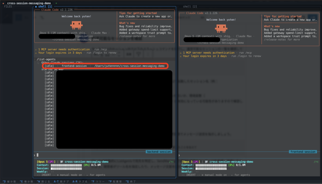Click "/release-notes for more" in shell [2]
The width and height of the screenshot is (322, 184).
point(282,39)
